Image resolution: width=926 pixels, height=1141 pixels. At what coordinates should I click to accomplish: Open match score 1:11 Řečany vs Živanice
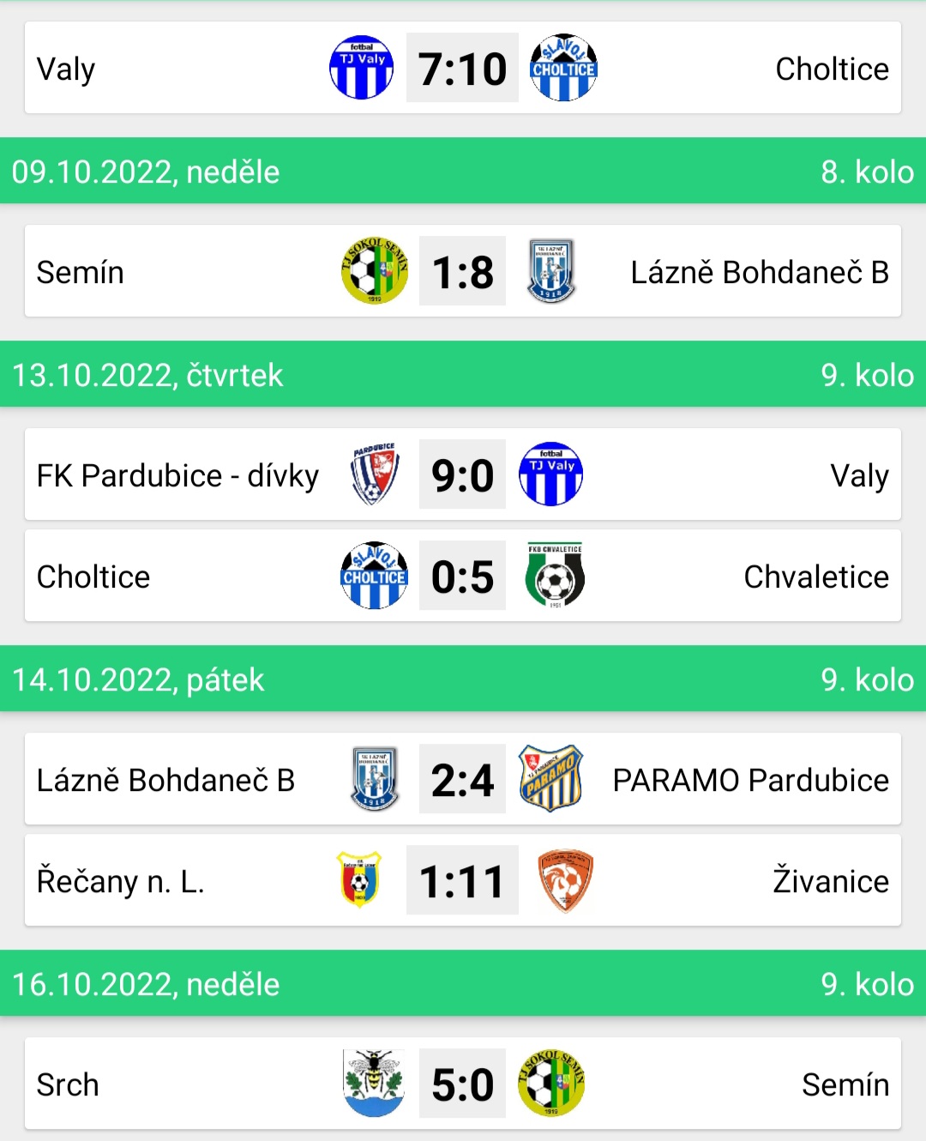click(x=462, y=880)
